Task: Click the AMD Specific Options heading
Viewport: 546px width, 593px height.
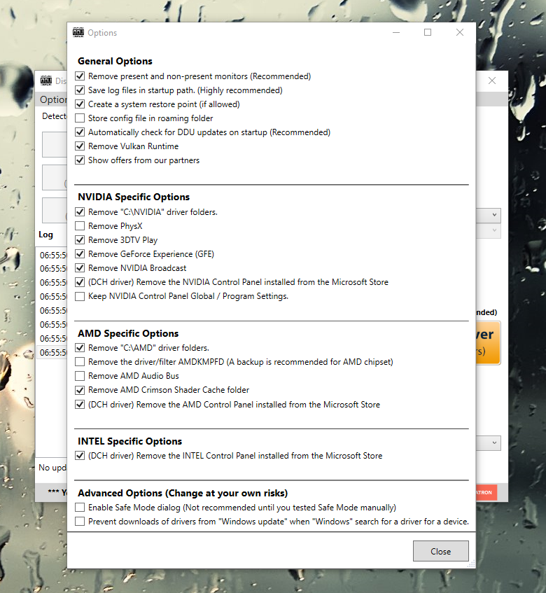Action: (x=128, y=333)
